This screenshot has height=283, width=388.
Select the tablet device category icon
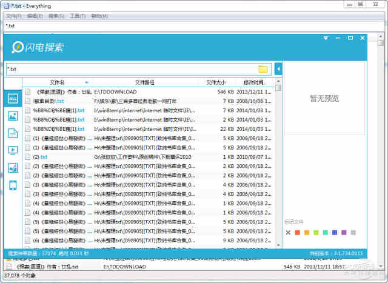pos(13,185)
